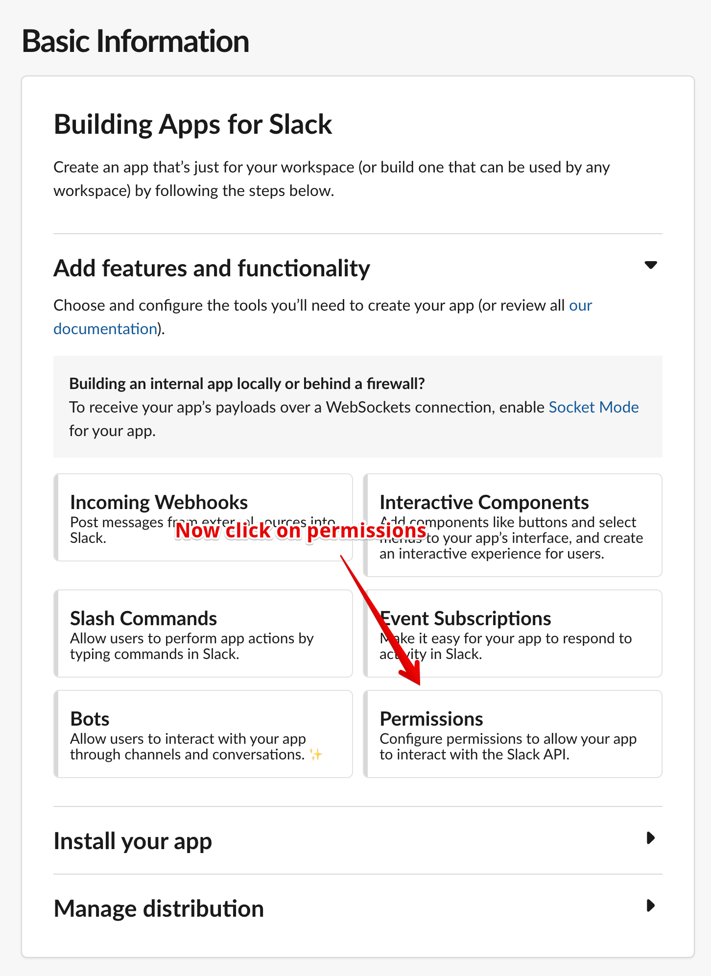
Task: Open the Bots feature card
Action: tap(203, 733)
